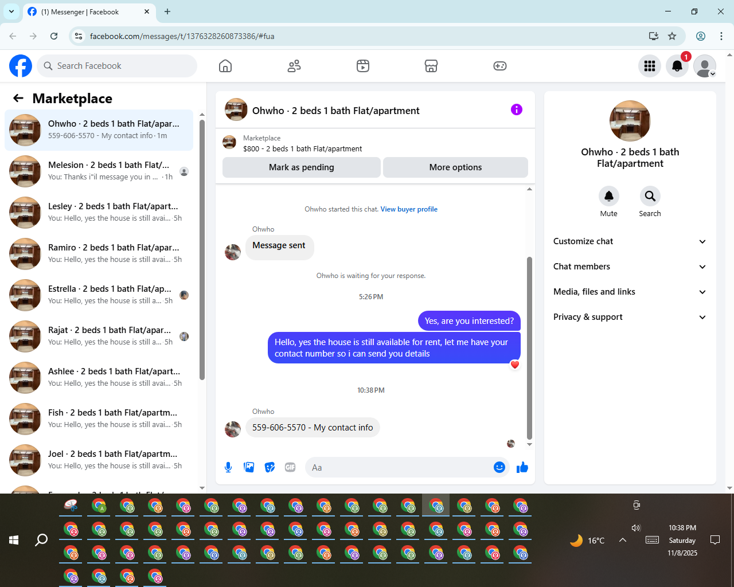
Task: Open the Windows notification center icon
Action: click(715, 540)
